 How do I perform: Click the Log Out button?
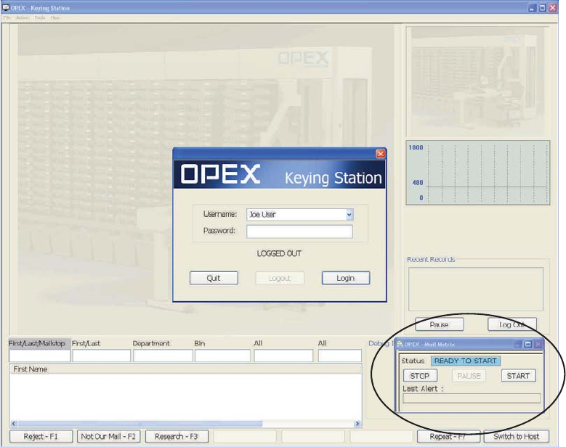click(512, 324)
